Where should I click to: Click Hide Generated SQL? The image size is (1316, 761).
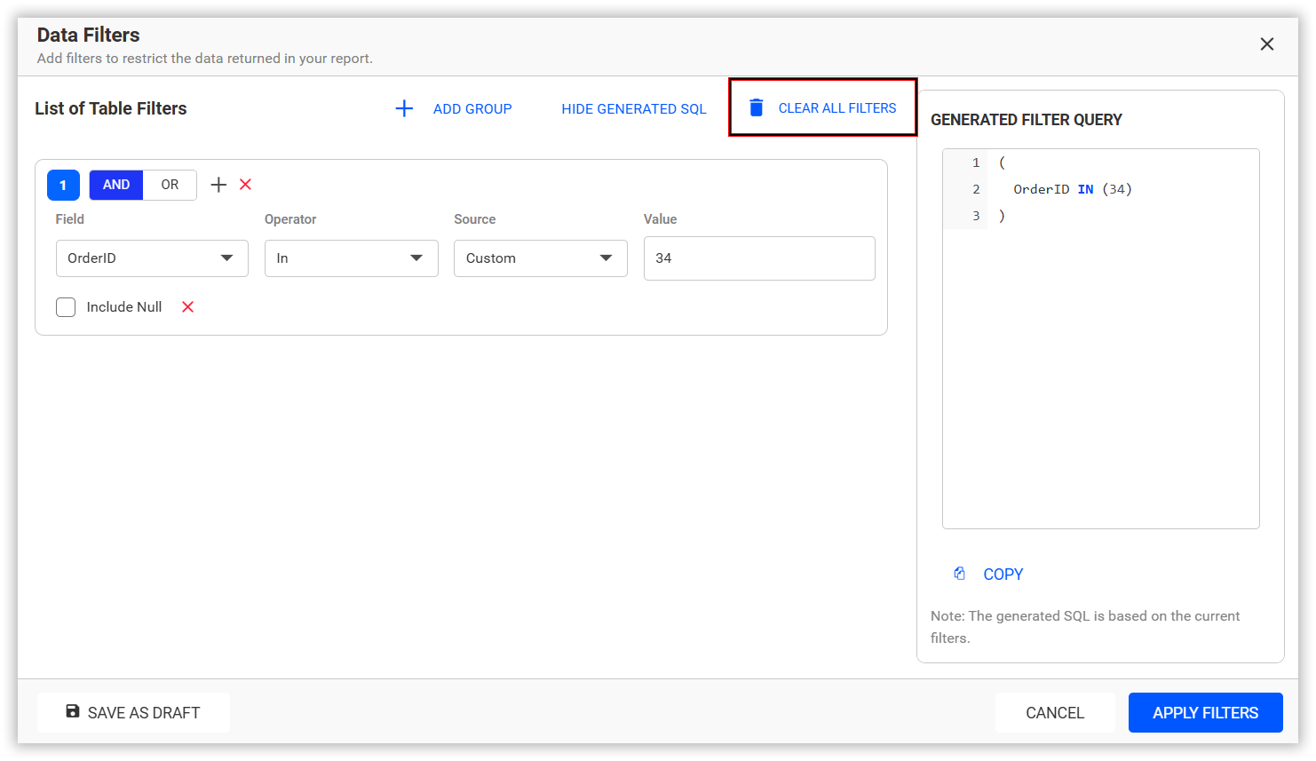click(634, 108)
